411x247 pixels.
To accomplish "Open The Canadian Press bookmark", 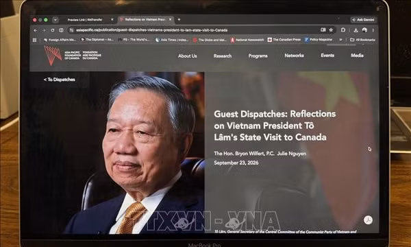I will point(284,40).
